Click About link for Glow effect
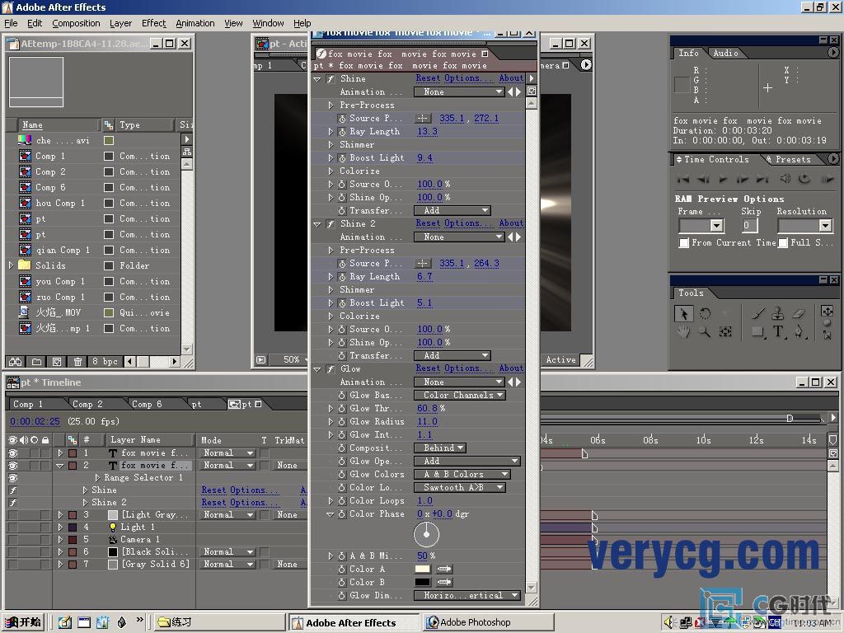This screenshot has height=633, width=844. pos(511,368)
